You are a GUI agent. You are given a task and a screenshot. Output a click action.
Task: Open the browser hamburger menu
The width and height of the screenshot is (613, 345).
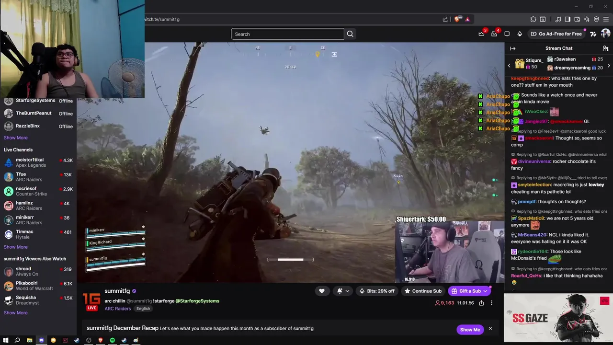point(606,19)
